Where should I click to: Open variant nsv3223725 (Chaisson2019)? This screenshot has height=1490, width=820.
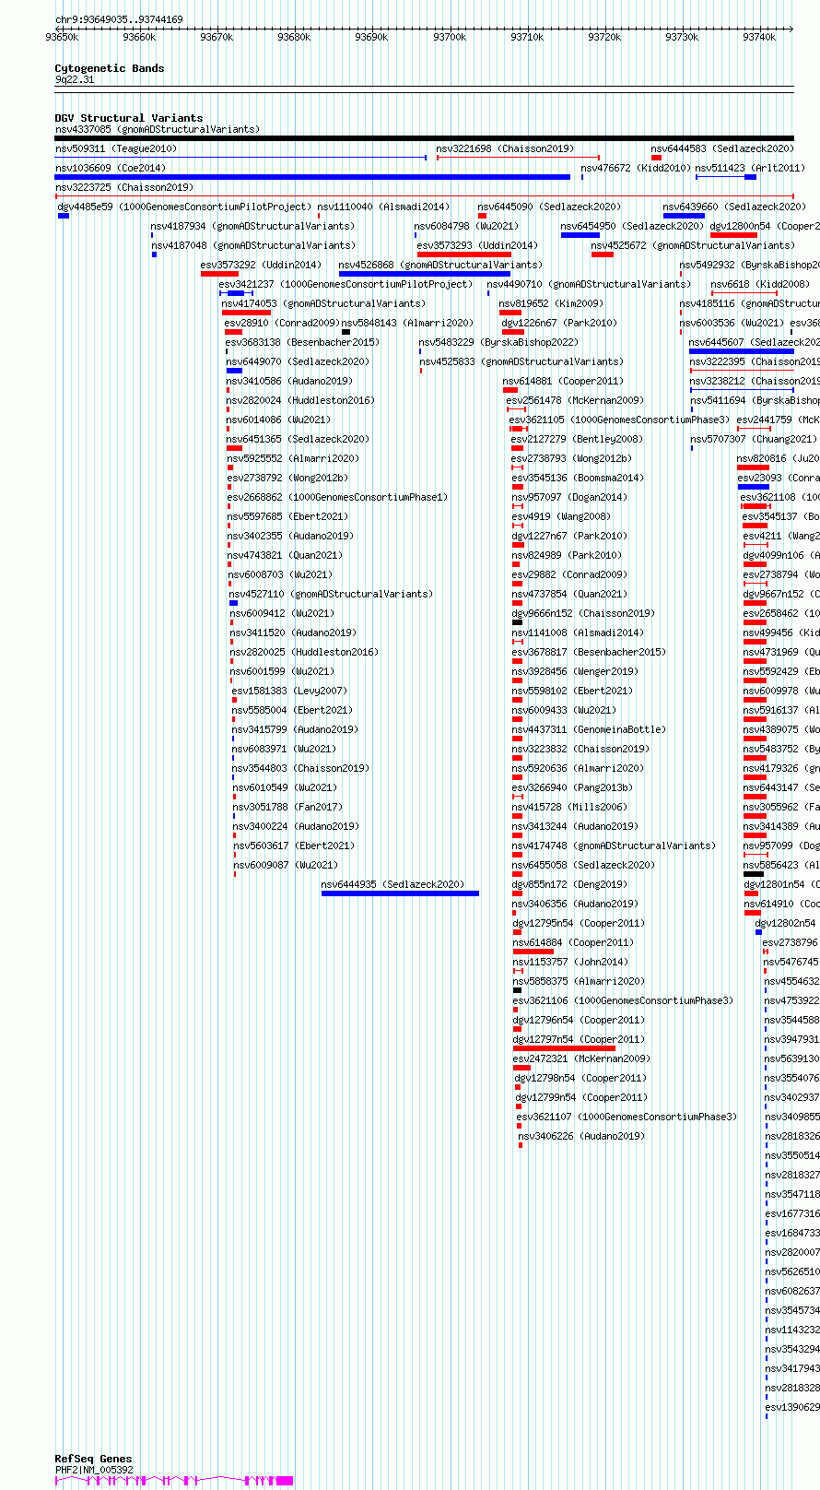[124, 187]
